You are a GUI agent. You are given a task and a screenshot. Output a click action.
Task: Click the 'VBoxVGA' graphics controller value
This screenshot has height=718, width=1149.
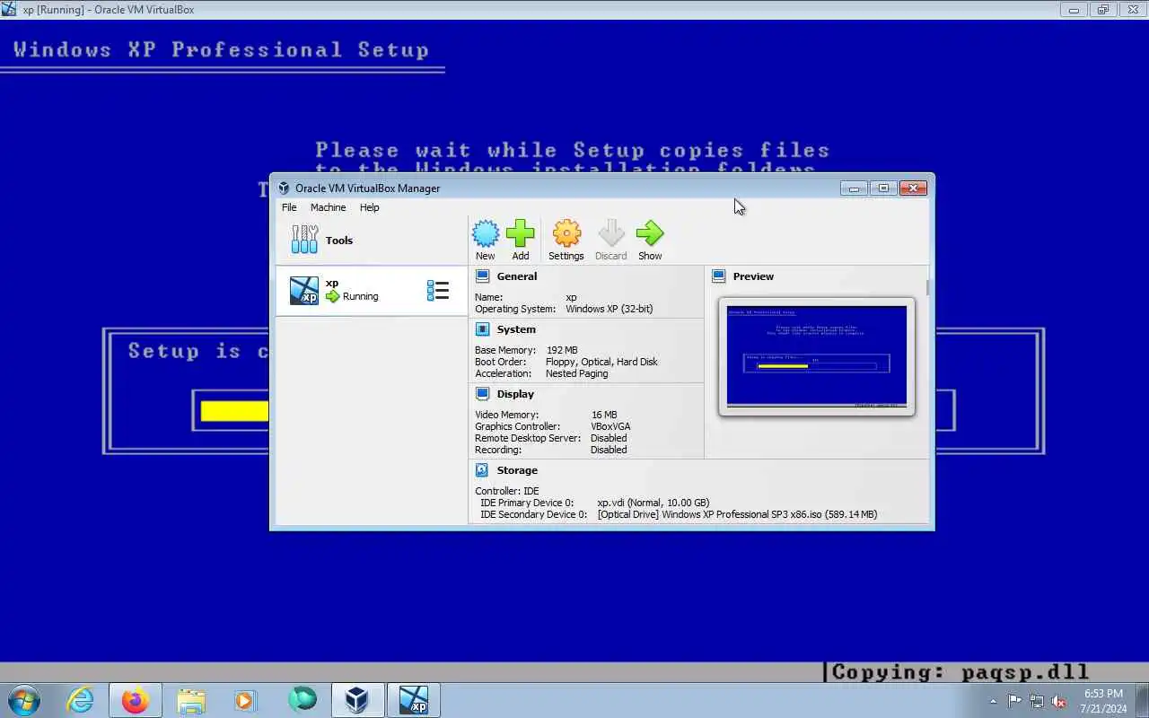click(x=610, y=426)
